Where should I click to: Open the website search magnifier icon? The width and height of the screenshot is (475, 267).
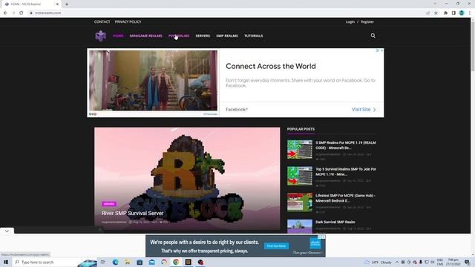(x=373, y=36)
